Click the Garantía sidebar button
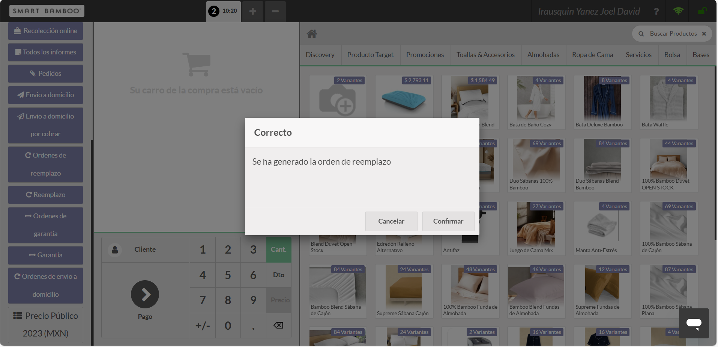The image size is (718, 347). (45, 255)
